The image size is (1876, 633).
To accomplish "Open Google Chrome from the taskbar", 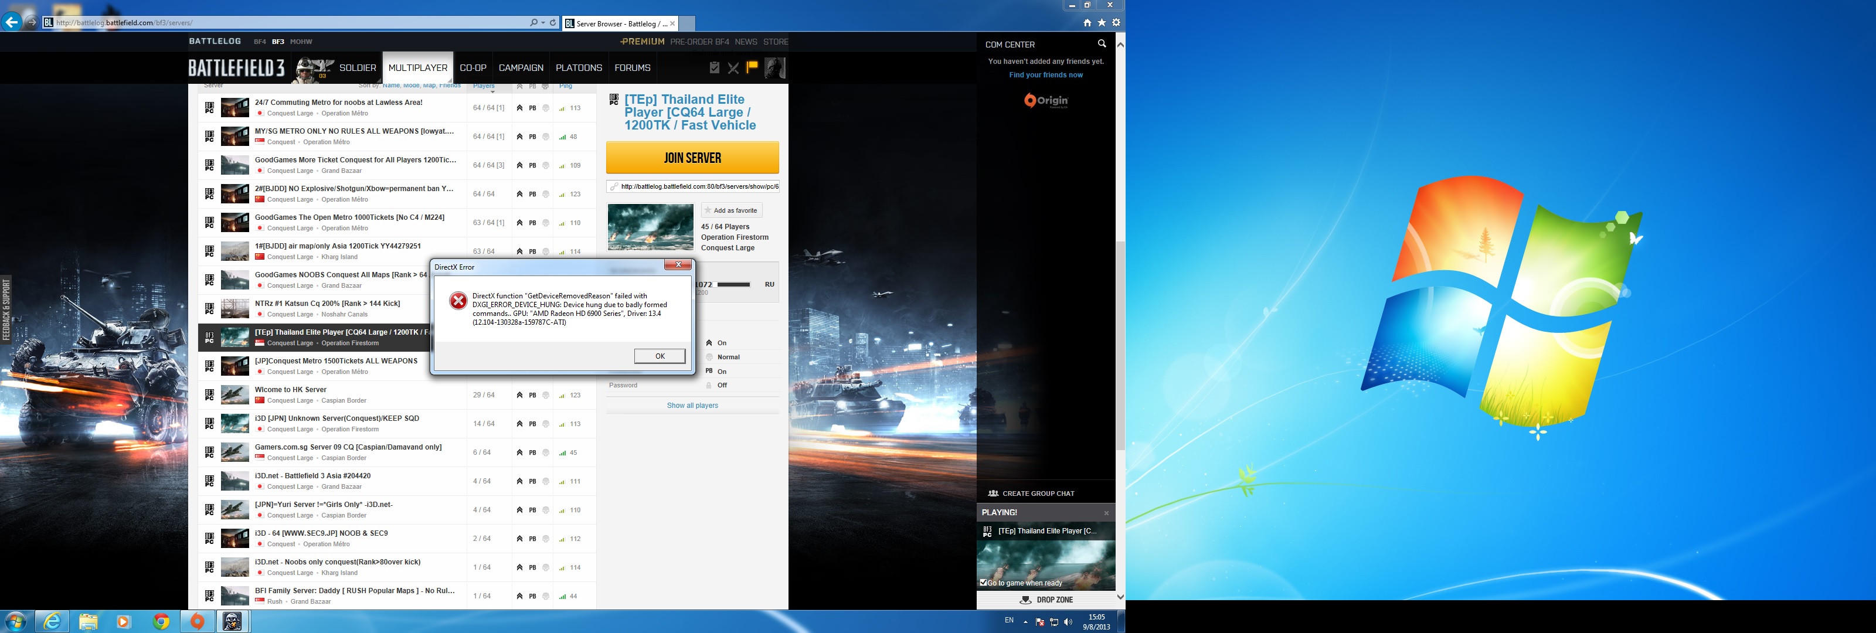I will (162, 621).
